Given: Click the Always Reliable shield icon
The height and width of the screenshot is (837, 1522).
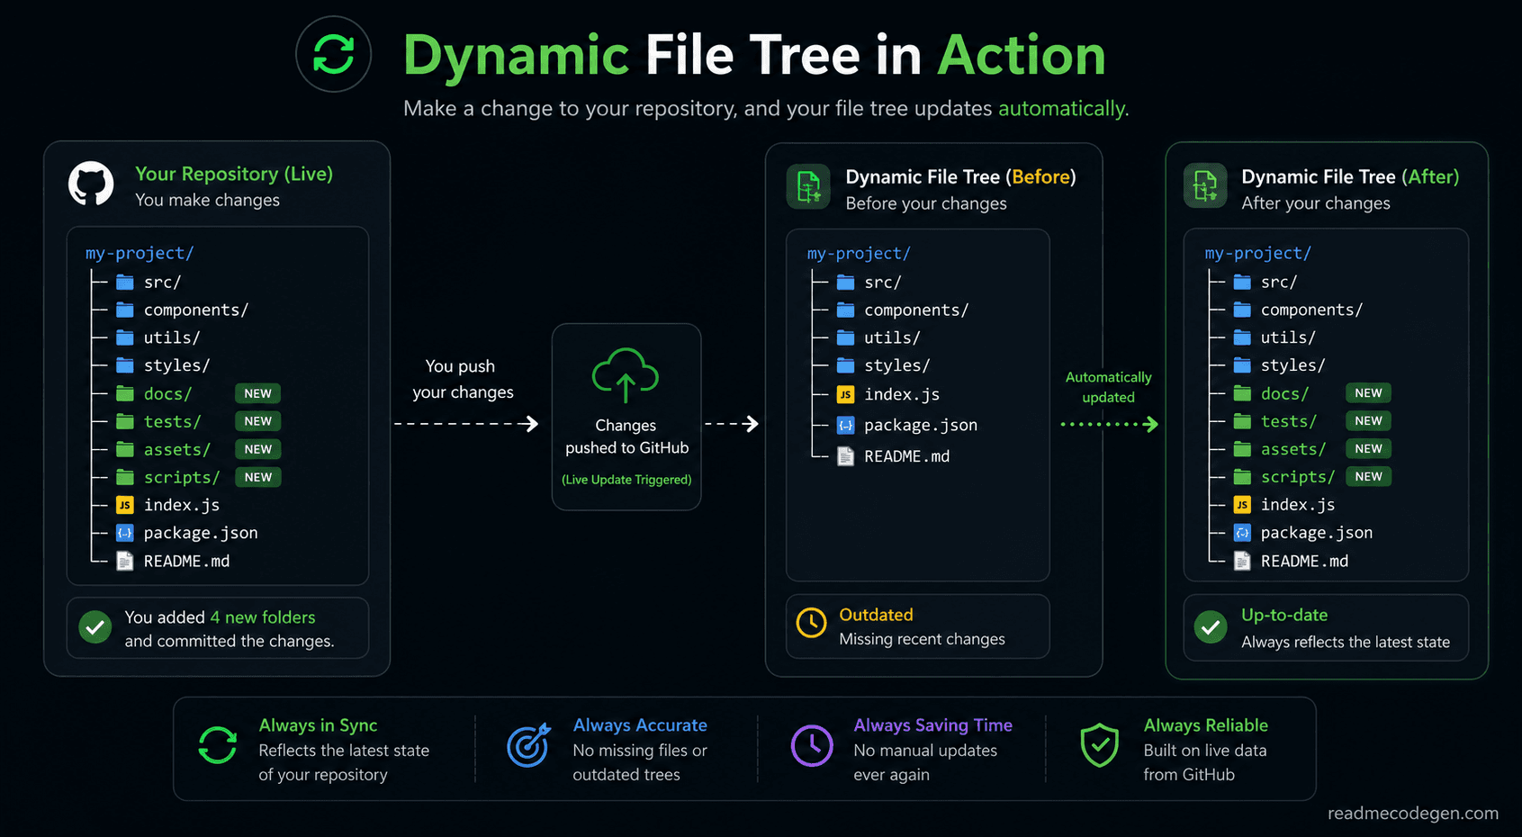Looking at the screenshot, I should [x=1100, y=745].
